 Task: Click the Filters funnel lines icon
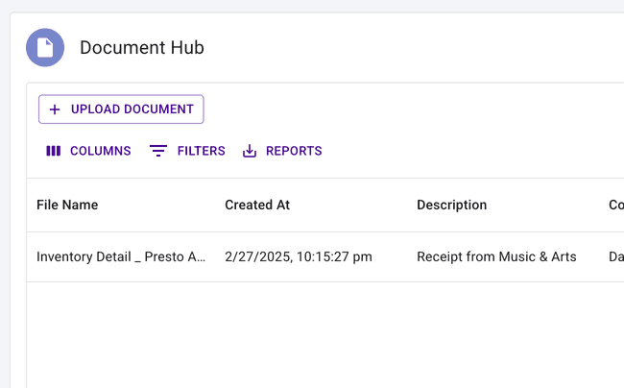click(158, 151)
